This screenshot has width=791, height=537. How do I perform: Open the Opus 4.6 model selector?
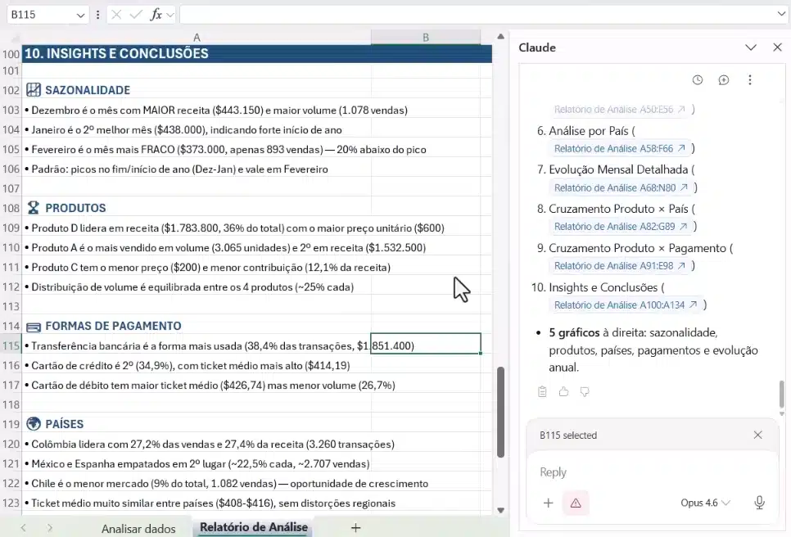[705, 503]
